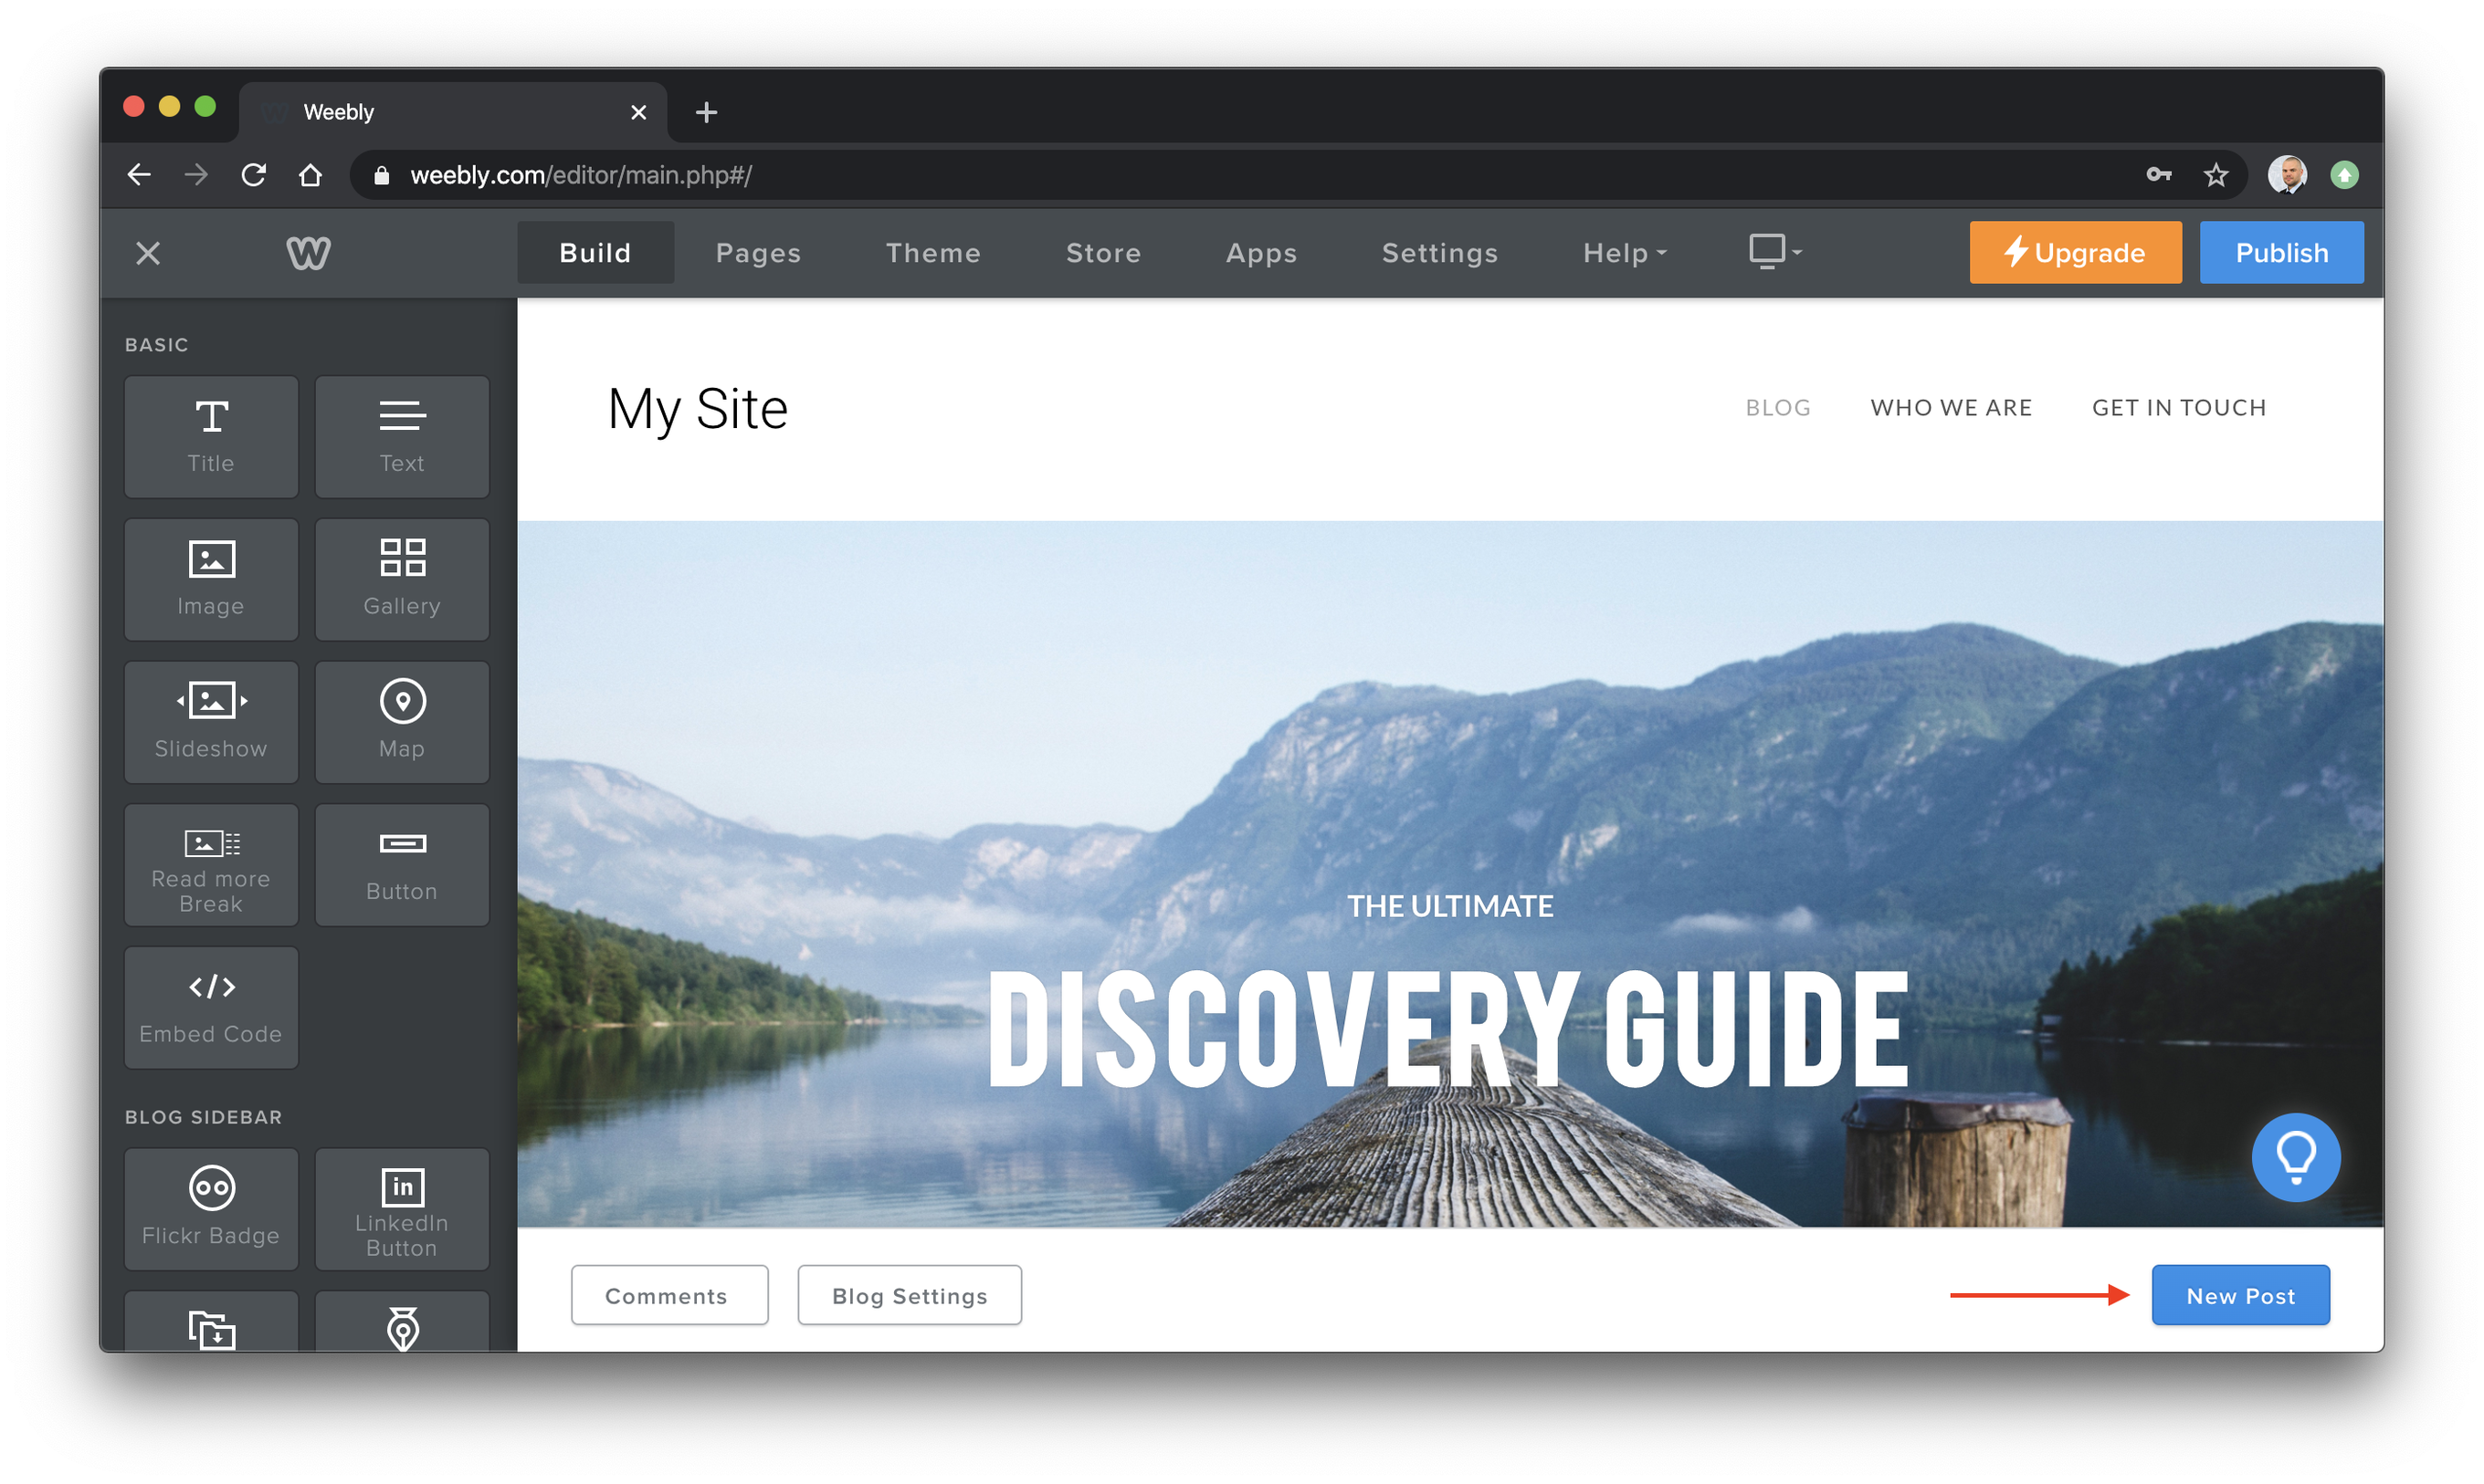Expand the Help menu

(x=1625, y=253)
